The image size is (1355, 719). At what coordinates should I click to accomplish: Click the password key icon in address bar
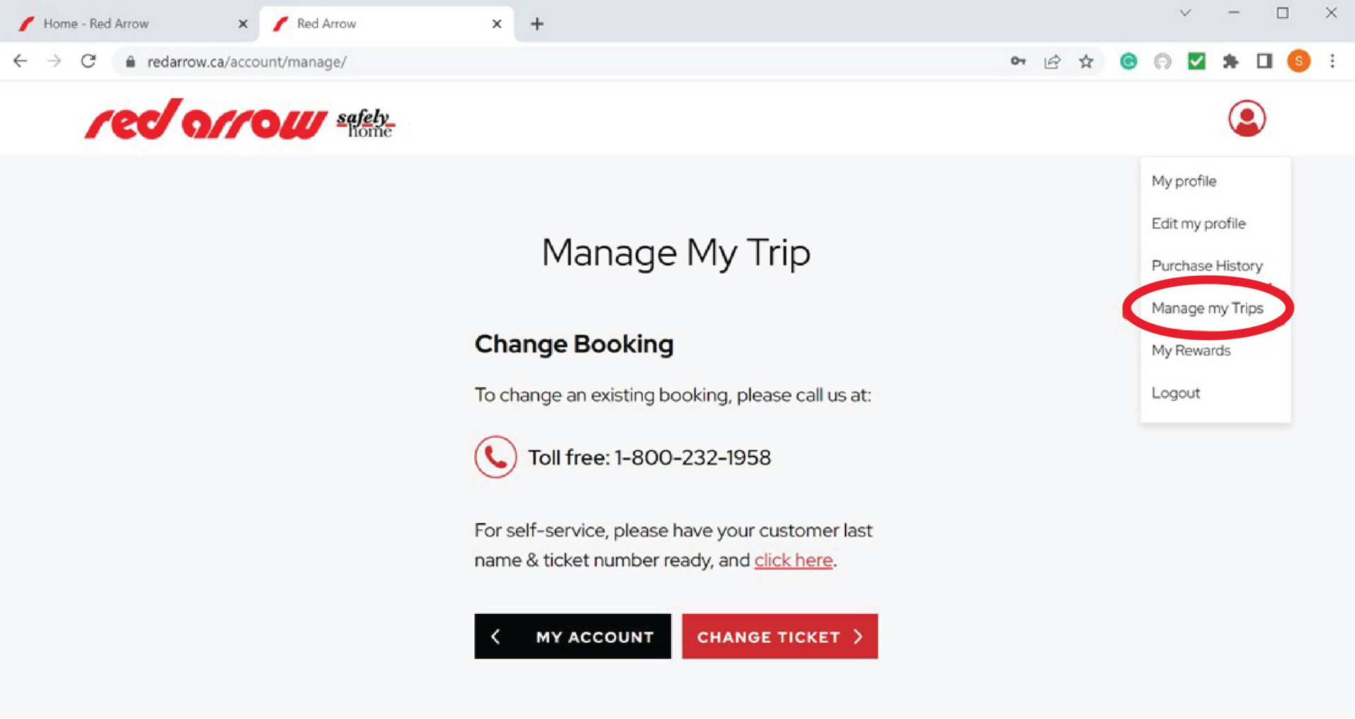(1018, 61)
